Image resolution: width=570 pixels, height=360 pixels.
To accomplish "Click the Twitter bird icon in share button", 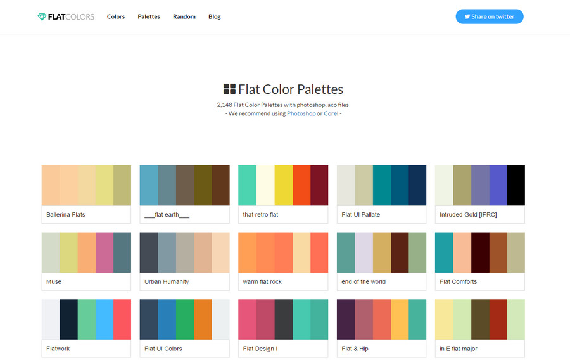I will (x=467, y=17).
